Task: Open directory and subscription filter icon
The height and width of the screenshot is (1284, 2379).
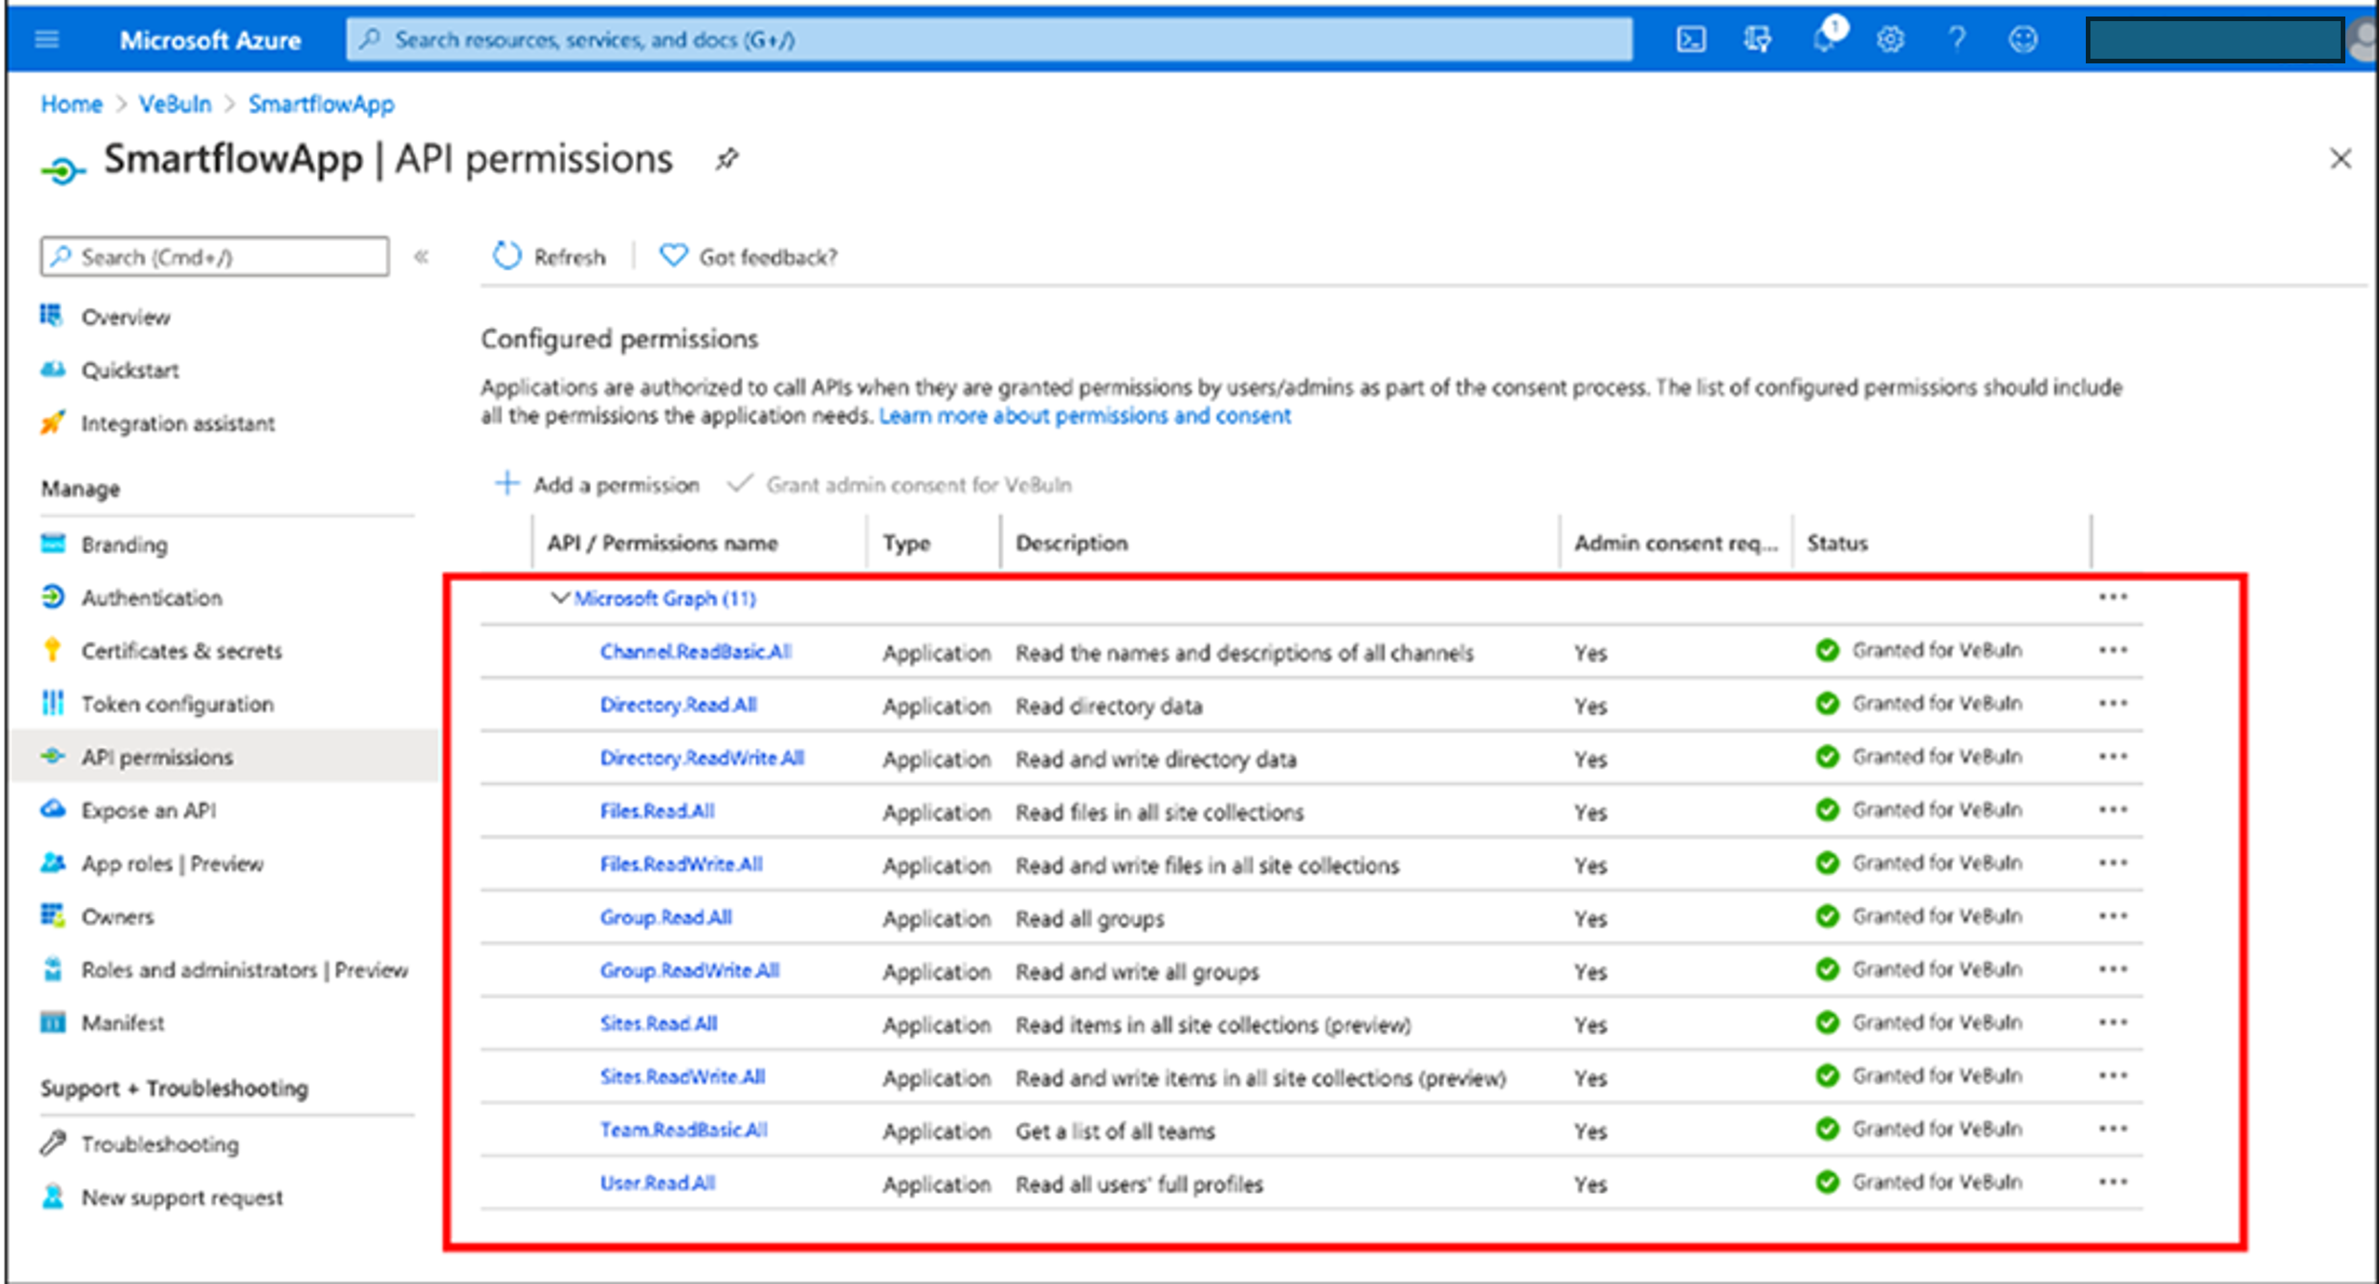Action: tap(1756, 39)
